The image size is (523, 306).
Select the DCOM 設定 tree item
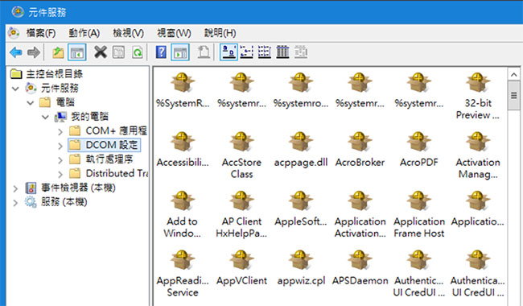coord(104,145)
